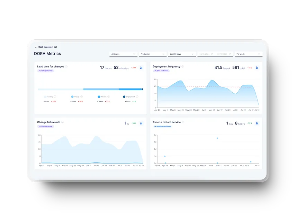Expand the All teams dropdown

pyautogui.click(x=123, y=54)
